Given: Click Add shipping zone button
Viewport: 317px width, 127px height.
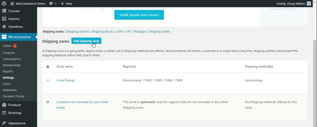Looking at the screenshot, I should 86,41.
